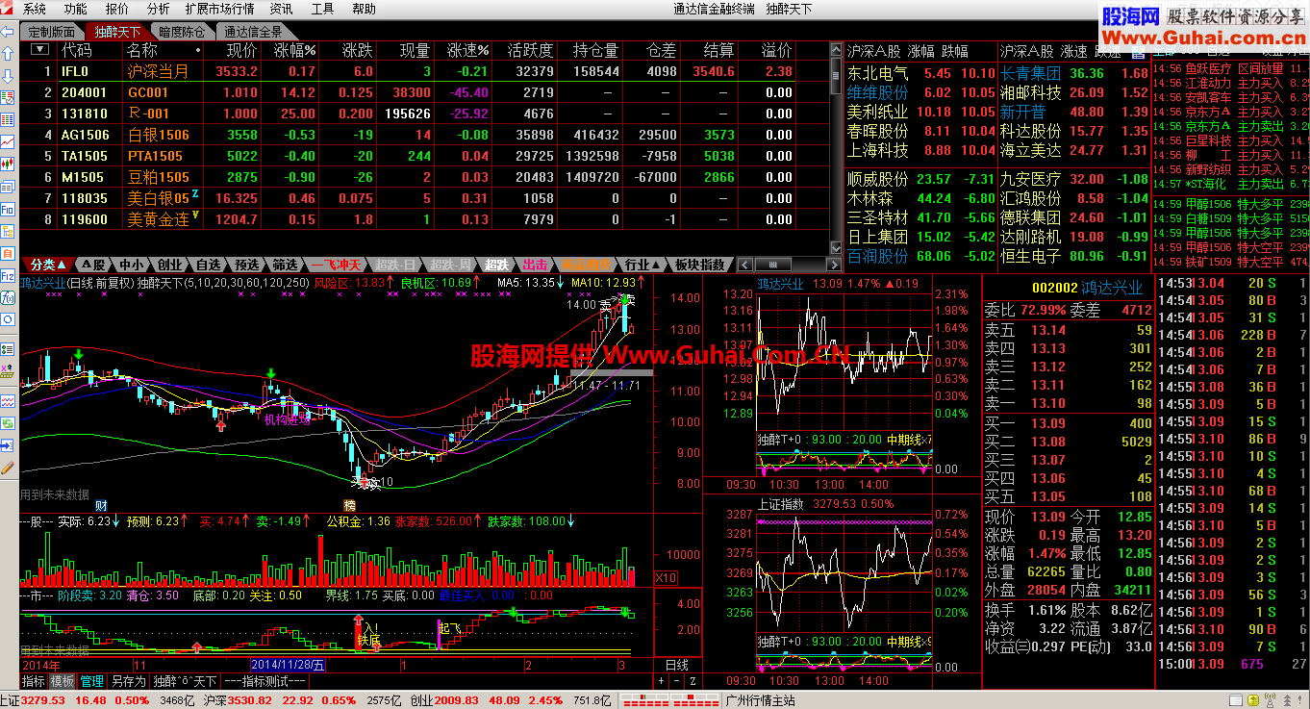Click the ---指标测试--- bottom tab
The image size is (1310, 709).
pyautogui.click(x=265, y=681)
